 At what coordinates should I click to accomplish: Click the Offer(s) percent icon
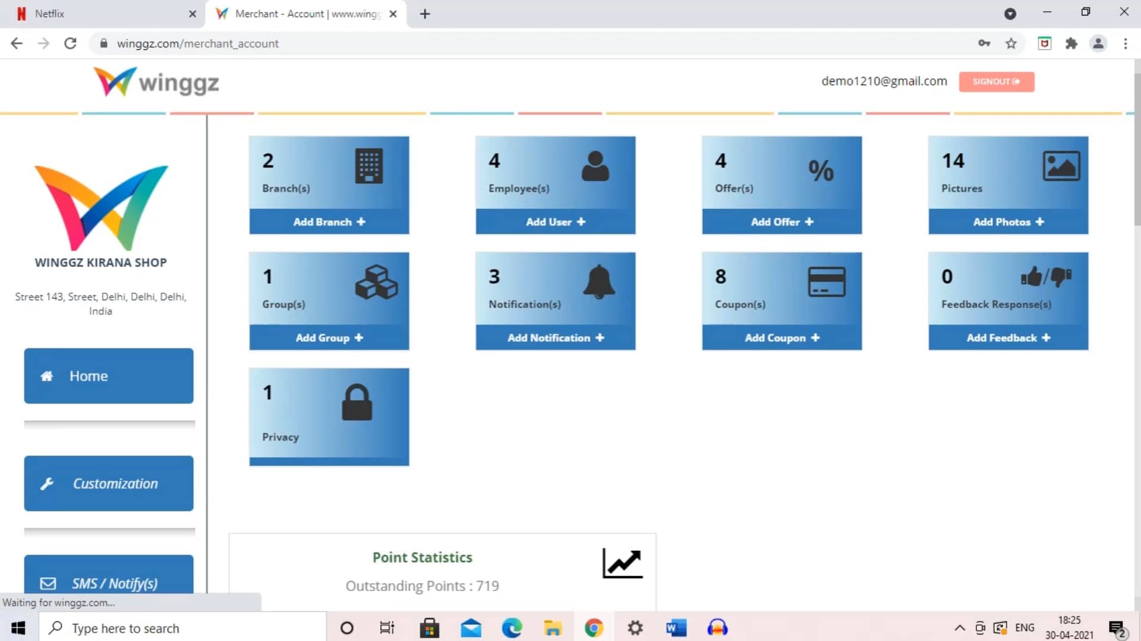click(x=821, y=170)
